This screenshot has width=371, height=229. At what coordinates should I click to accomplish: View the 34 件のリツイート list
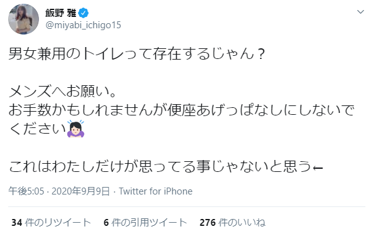pos(51,222)
